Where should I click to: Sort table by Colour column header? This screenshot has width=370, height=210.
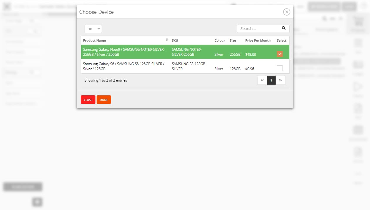(x=220, y=40)
